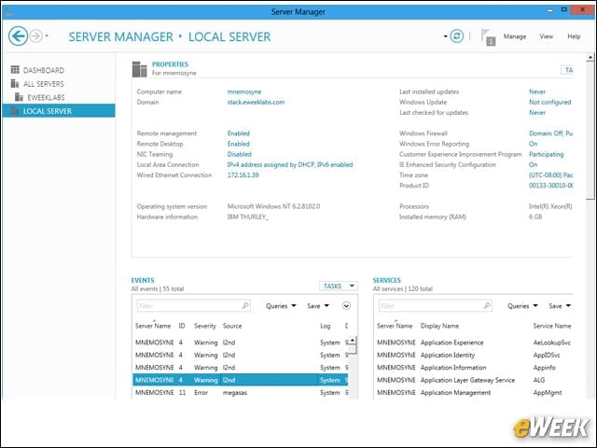Viewport: 597px width, 448px height.
Task: Open the Services Save dropdown
Action: coord(560,306)
